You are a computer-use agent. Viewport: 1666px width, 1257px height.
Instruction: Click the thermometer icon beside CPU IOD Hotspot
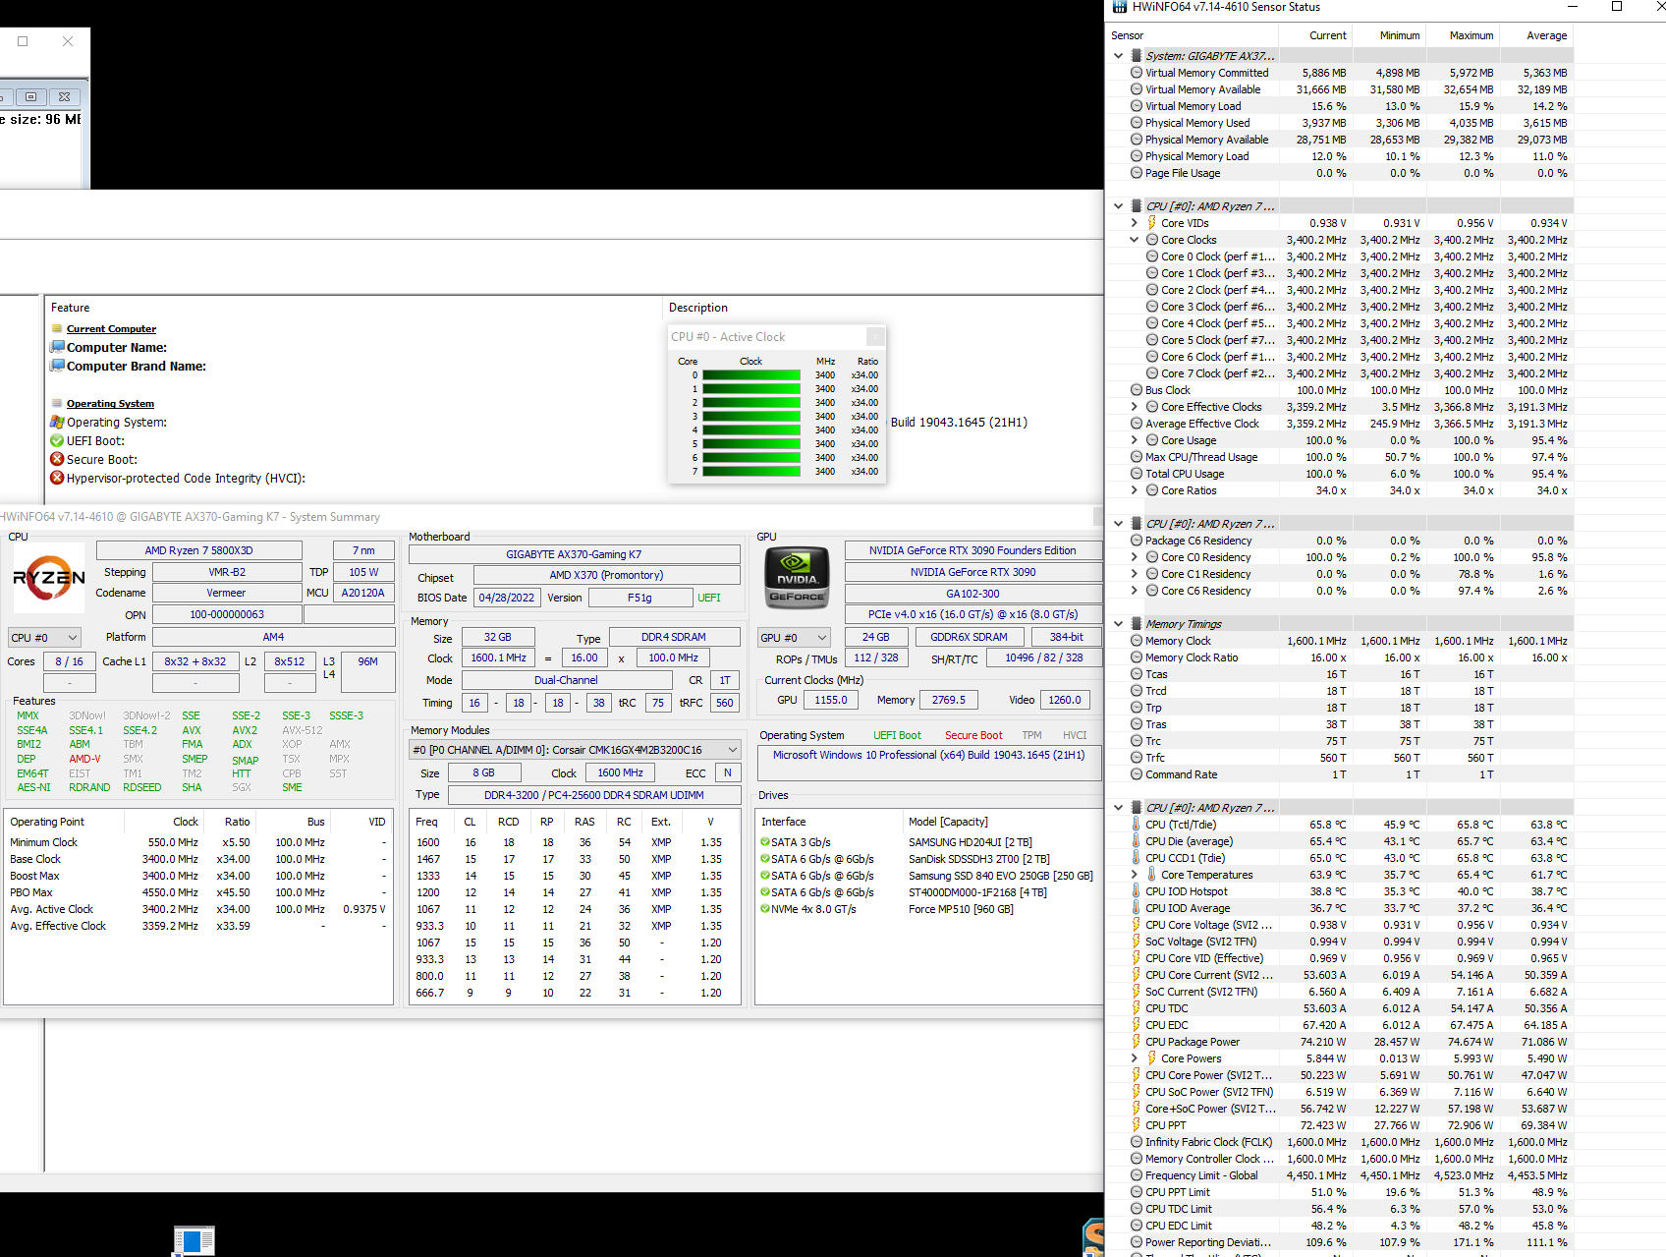click(1137, 891)
